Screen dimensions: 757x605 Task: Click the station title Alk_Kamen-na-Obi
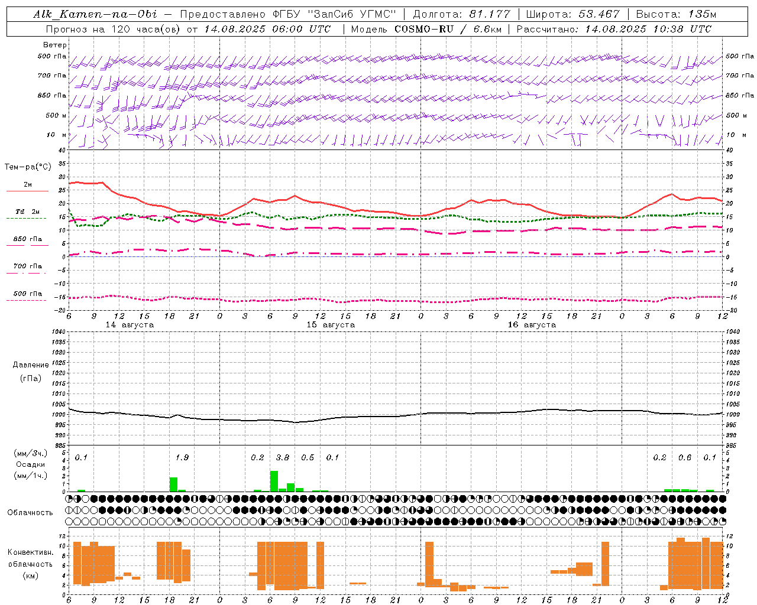[x=95, y=14]
